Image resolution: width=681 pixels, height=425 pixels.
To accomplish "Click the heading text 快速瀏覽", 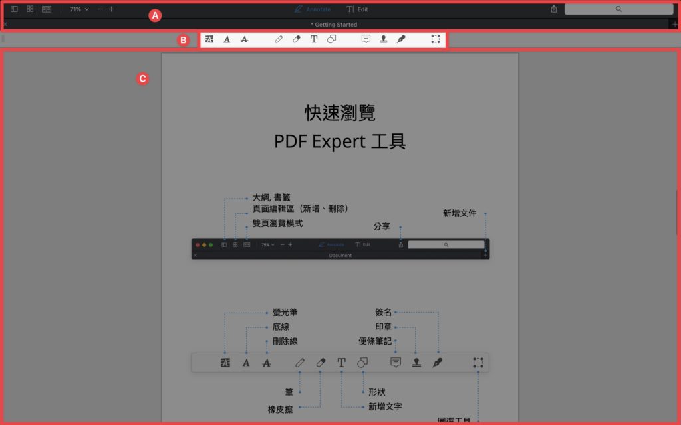I will click(340, 113).
